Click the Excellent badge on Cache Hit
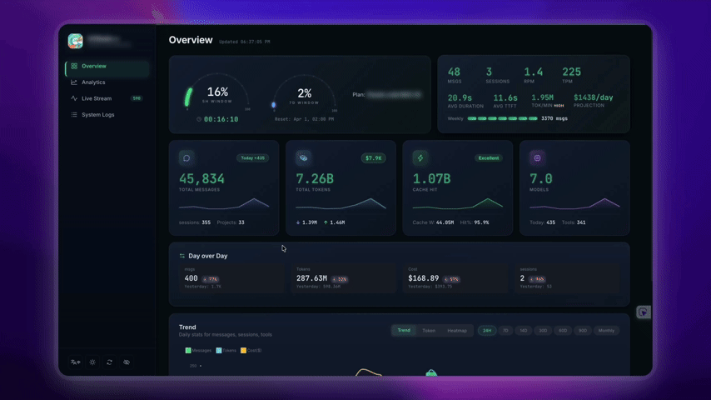 (489, 158)
